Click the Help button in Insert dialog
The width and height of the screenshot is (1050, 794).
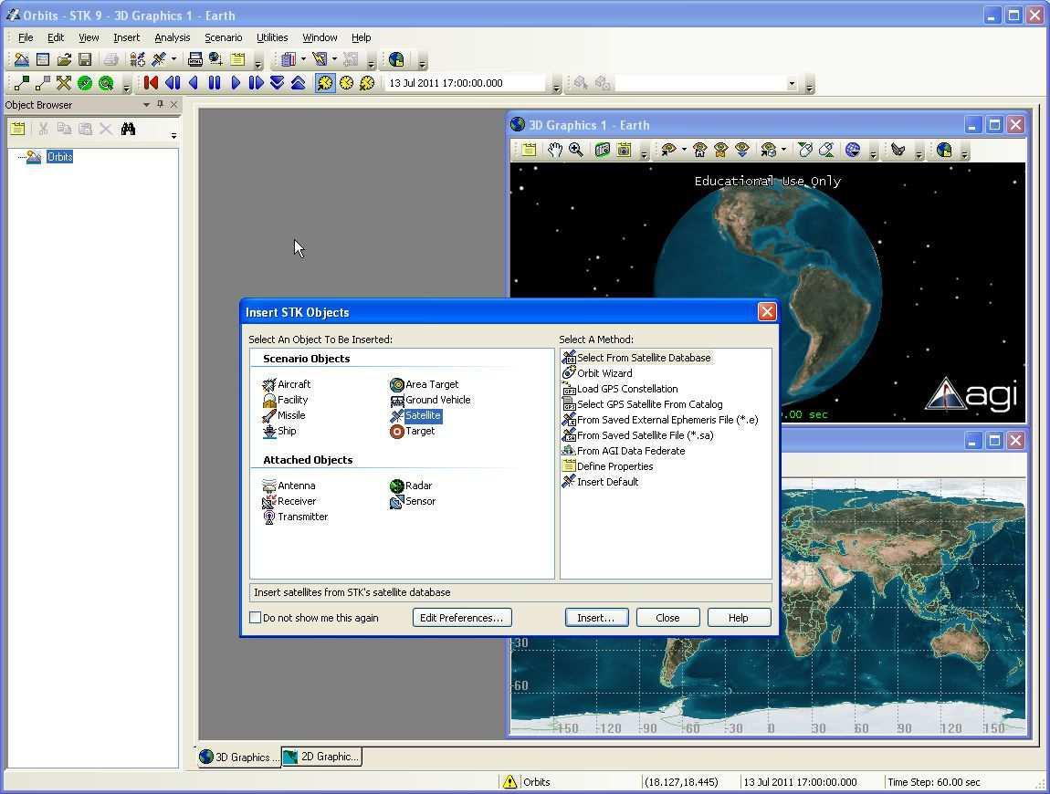point(739,617)
